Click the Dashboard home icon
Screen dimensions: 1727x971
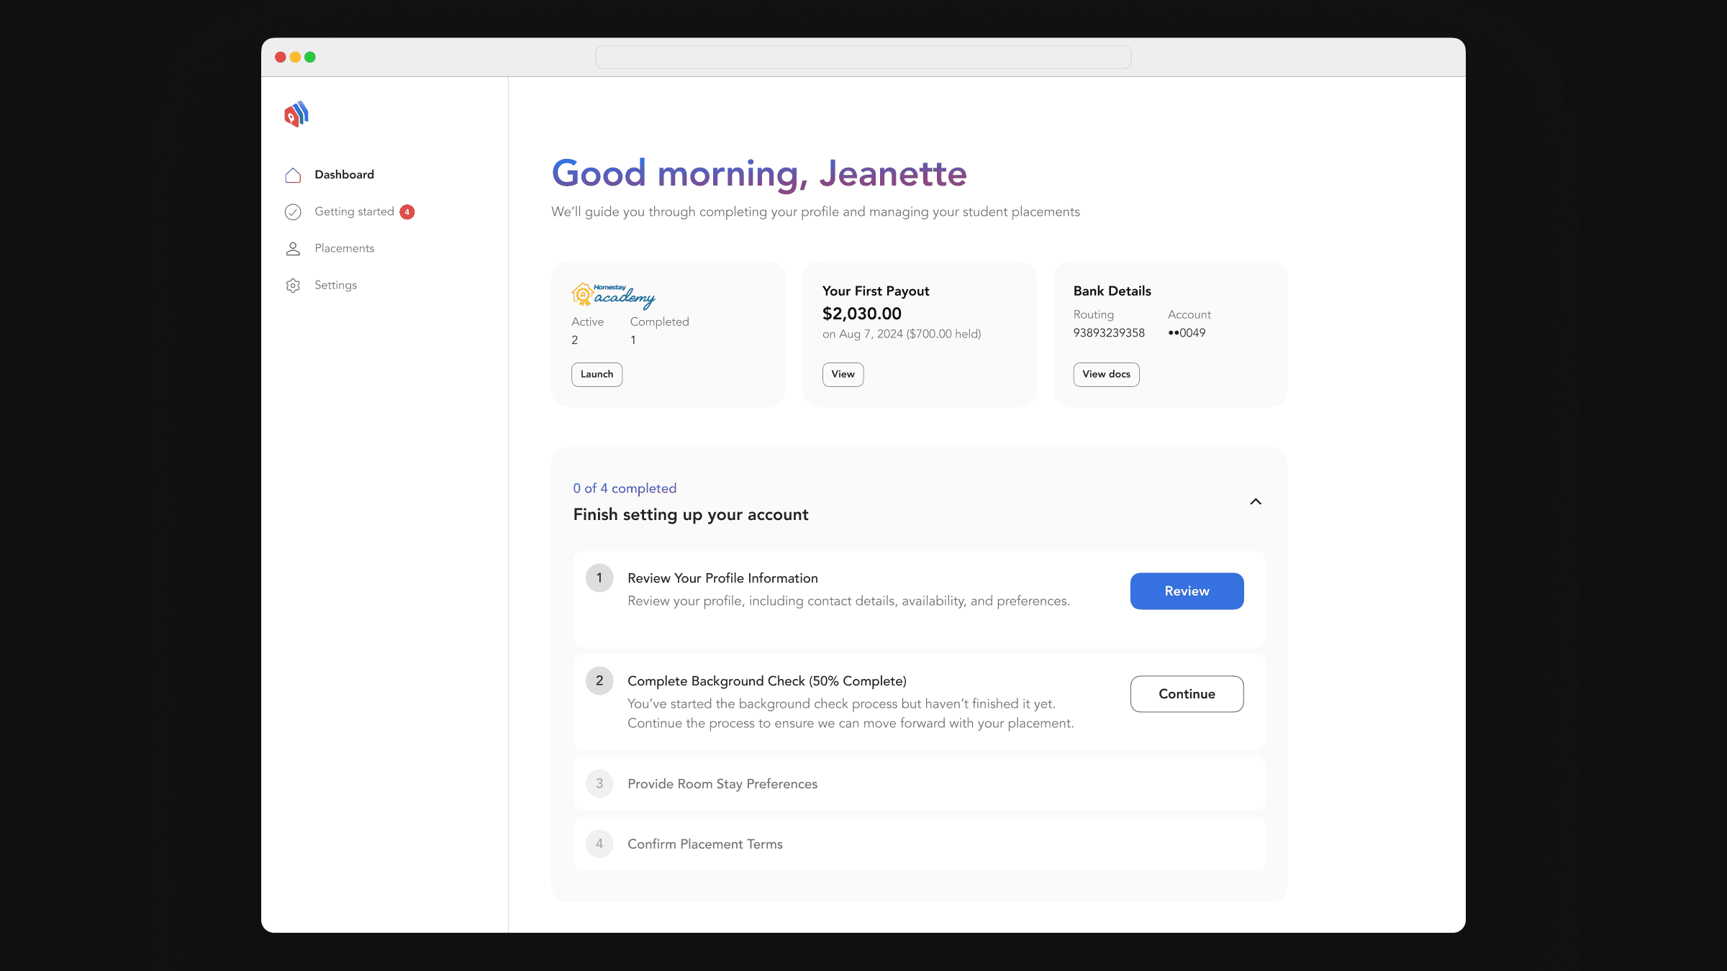[x=293, y=175]
